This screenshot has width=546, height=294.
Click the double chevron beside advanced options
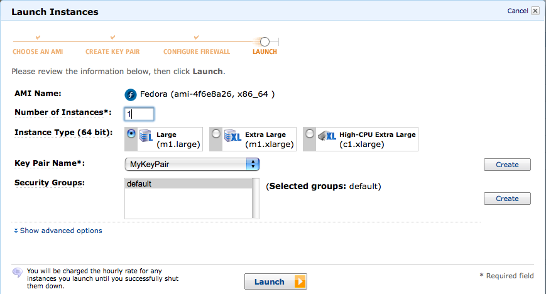(16, 231)
